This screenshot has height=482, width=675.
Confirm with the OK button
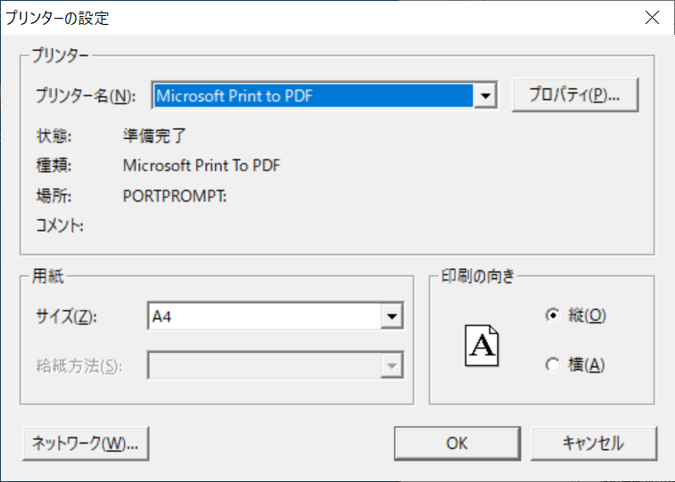(457, 444)
